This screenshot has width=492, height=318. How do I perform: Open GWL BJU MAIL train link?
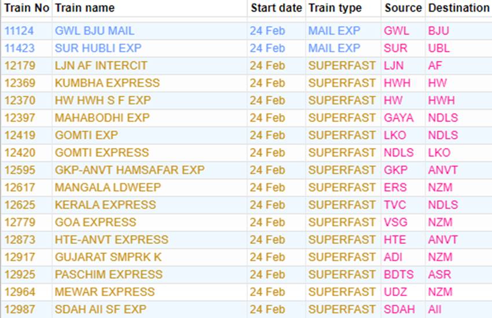(x=94, y=31)
